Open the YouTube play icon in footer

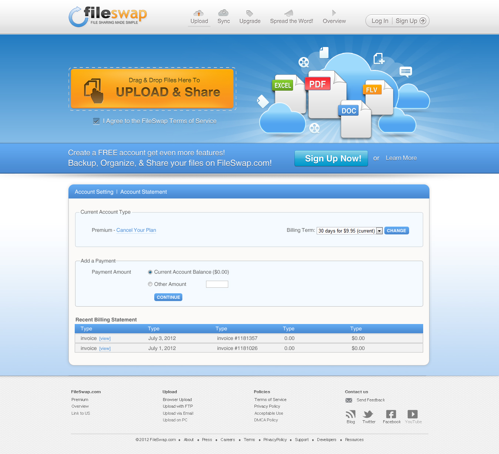point(412,414)
